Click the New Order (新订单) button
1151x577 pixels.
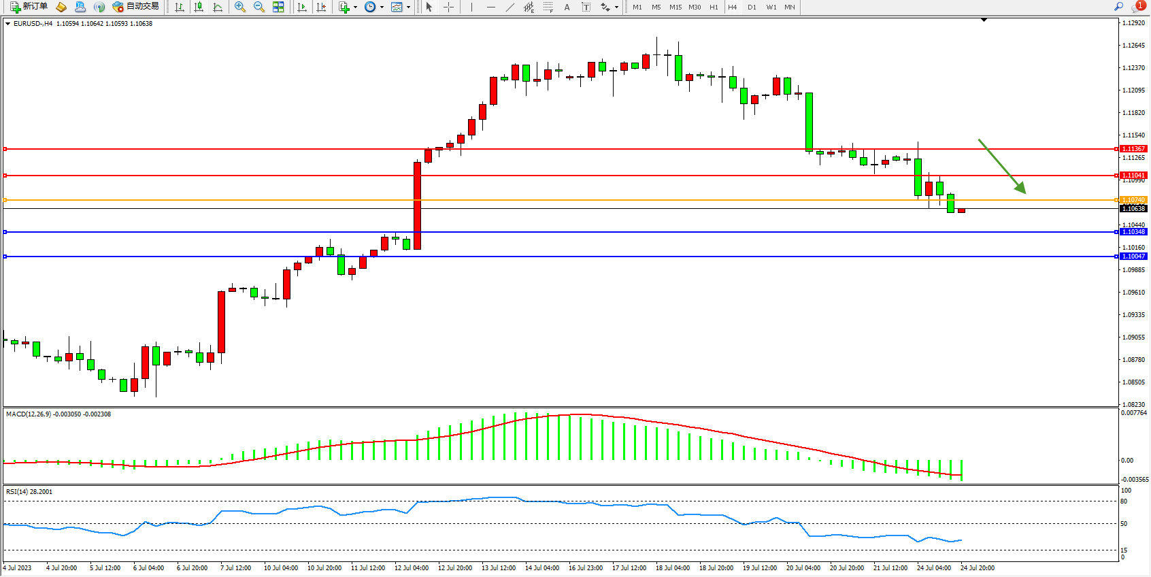29,7
